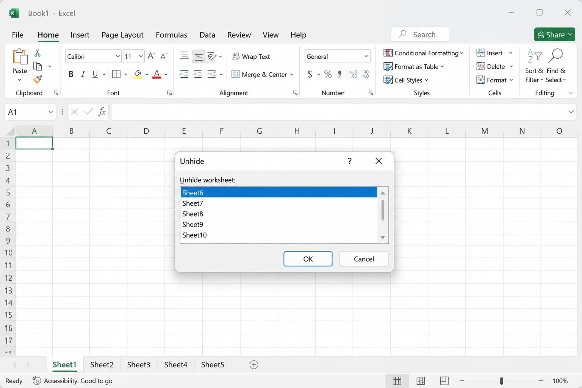This screenshot has height=388, width=582.
Task: Add a new sheet with plus icon
Action: tap(254, 365)
